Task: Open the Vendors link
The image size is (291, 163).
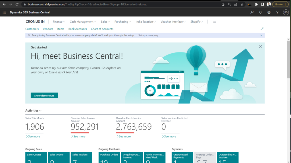Action: pyautogui.click(x=48, y=29)
